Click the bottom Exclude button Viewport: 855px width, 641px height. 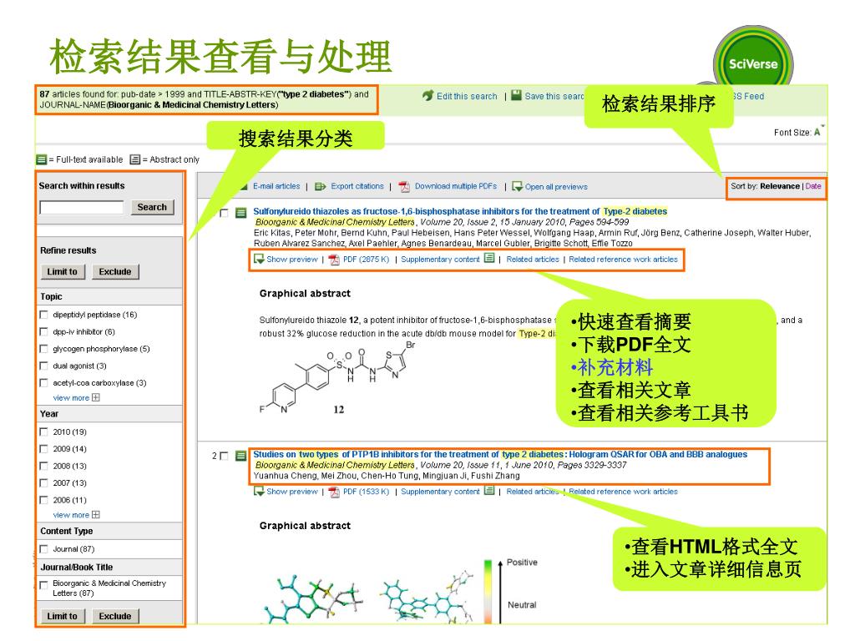pyautogui.click(x=115, y=616)
